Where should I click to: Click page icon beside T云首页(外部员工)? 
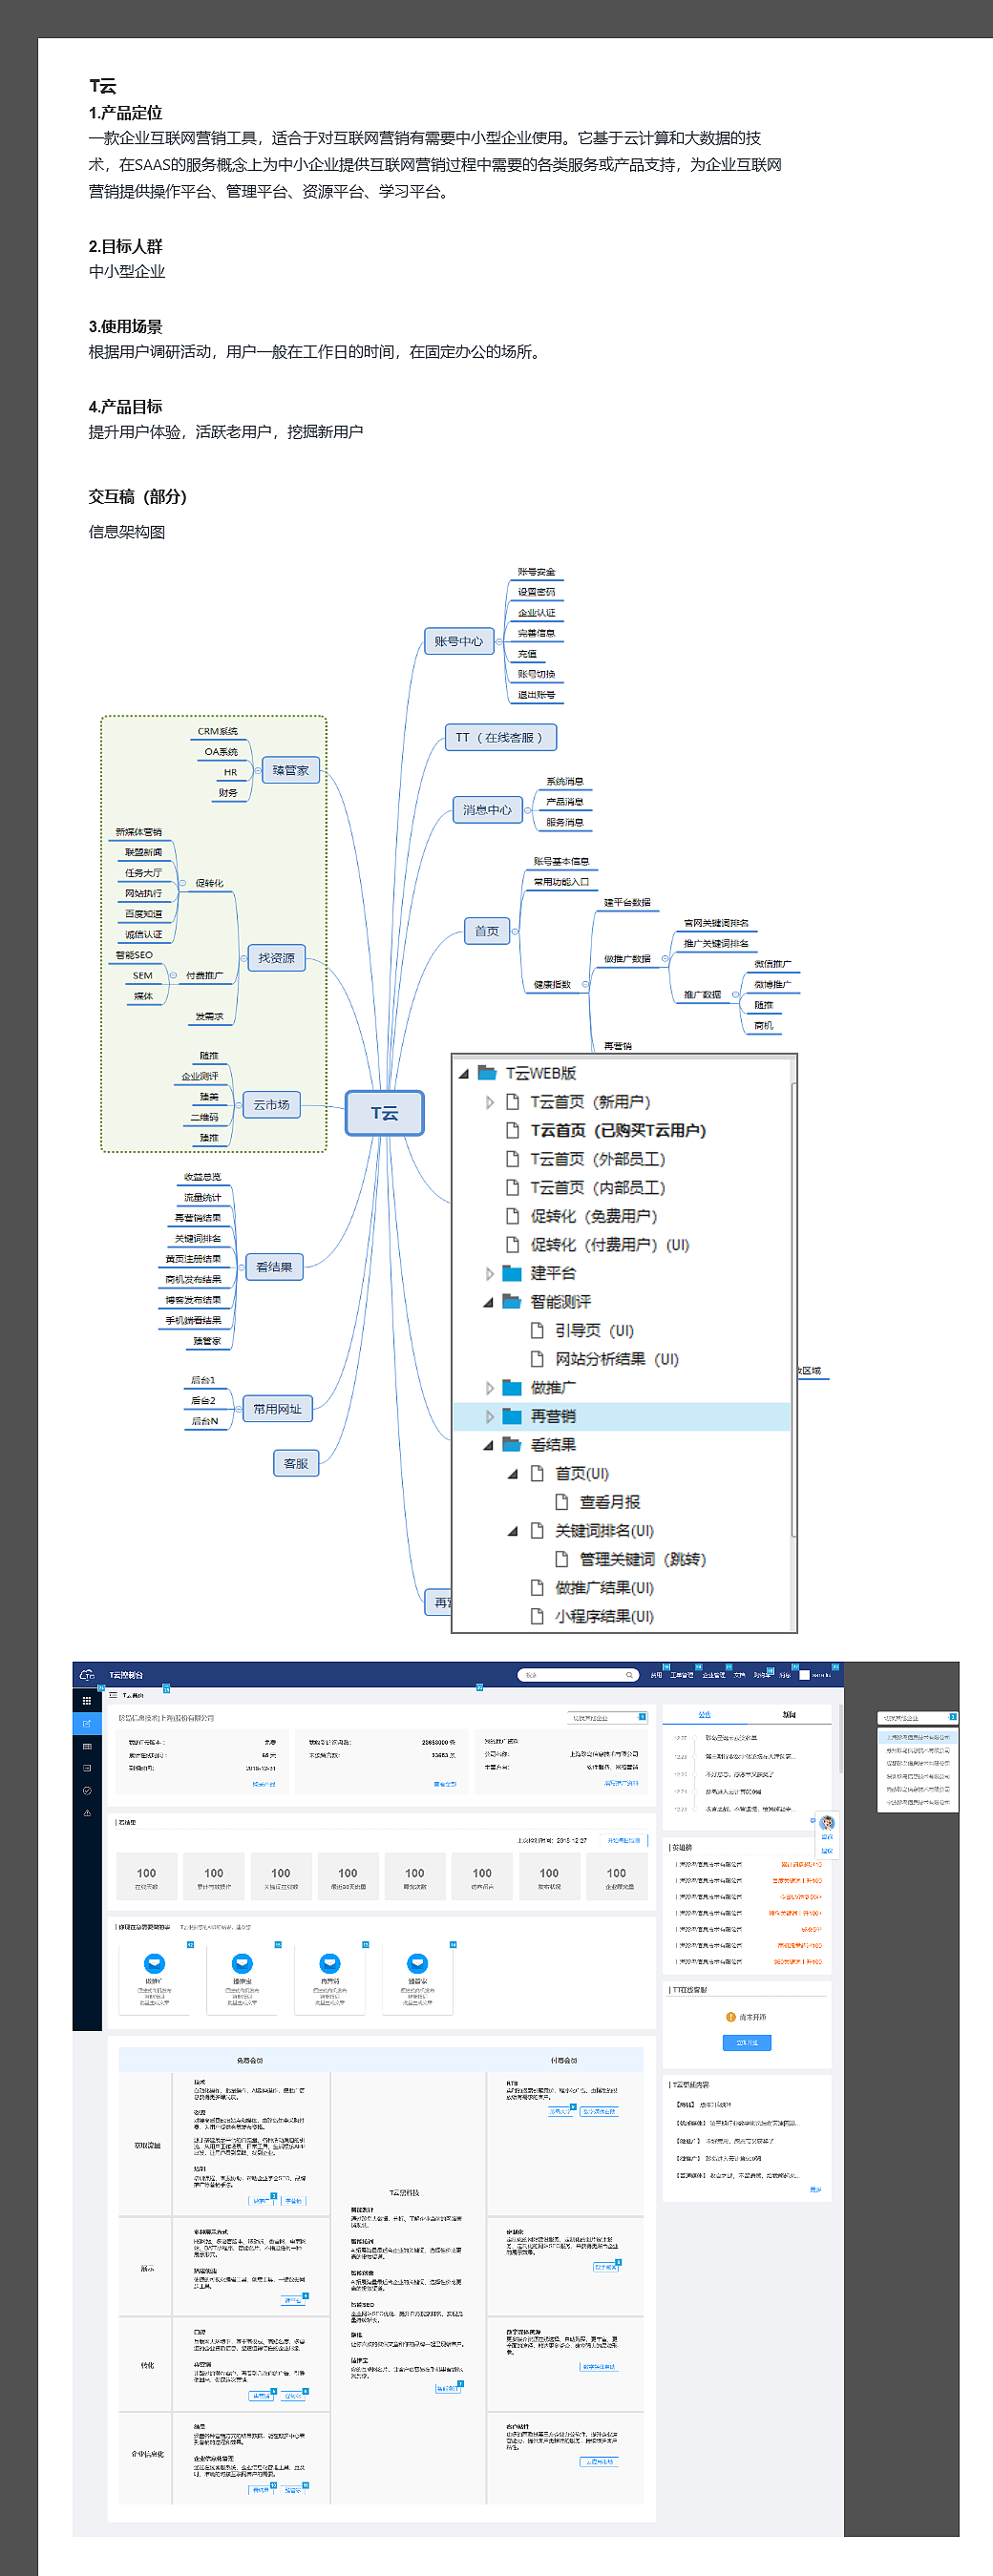(512, 1158)
